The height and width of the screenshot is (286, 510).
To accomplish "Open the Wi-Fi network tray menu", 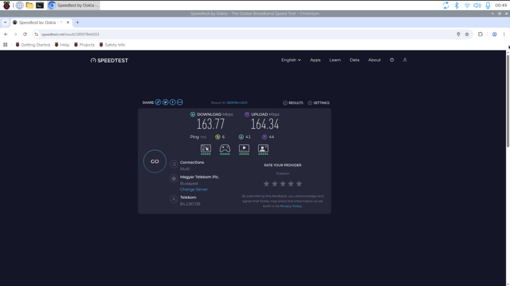I will point(467,5).
